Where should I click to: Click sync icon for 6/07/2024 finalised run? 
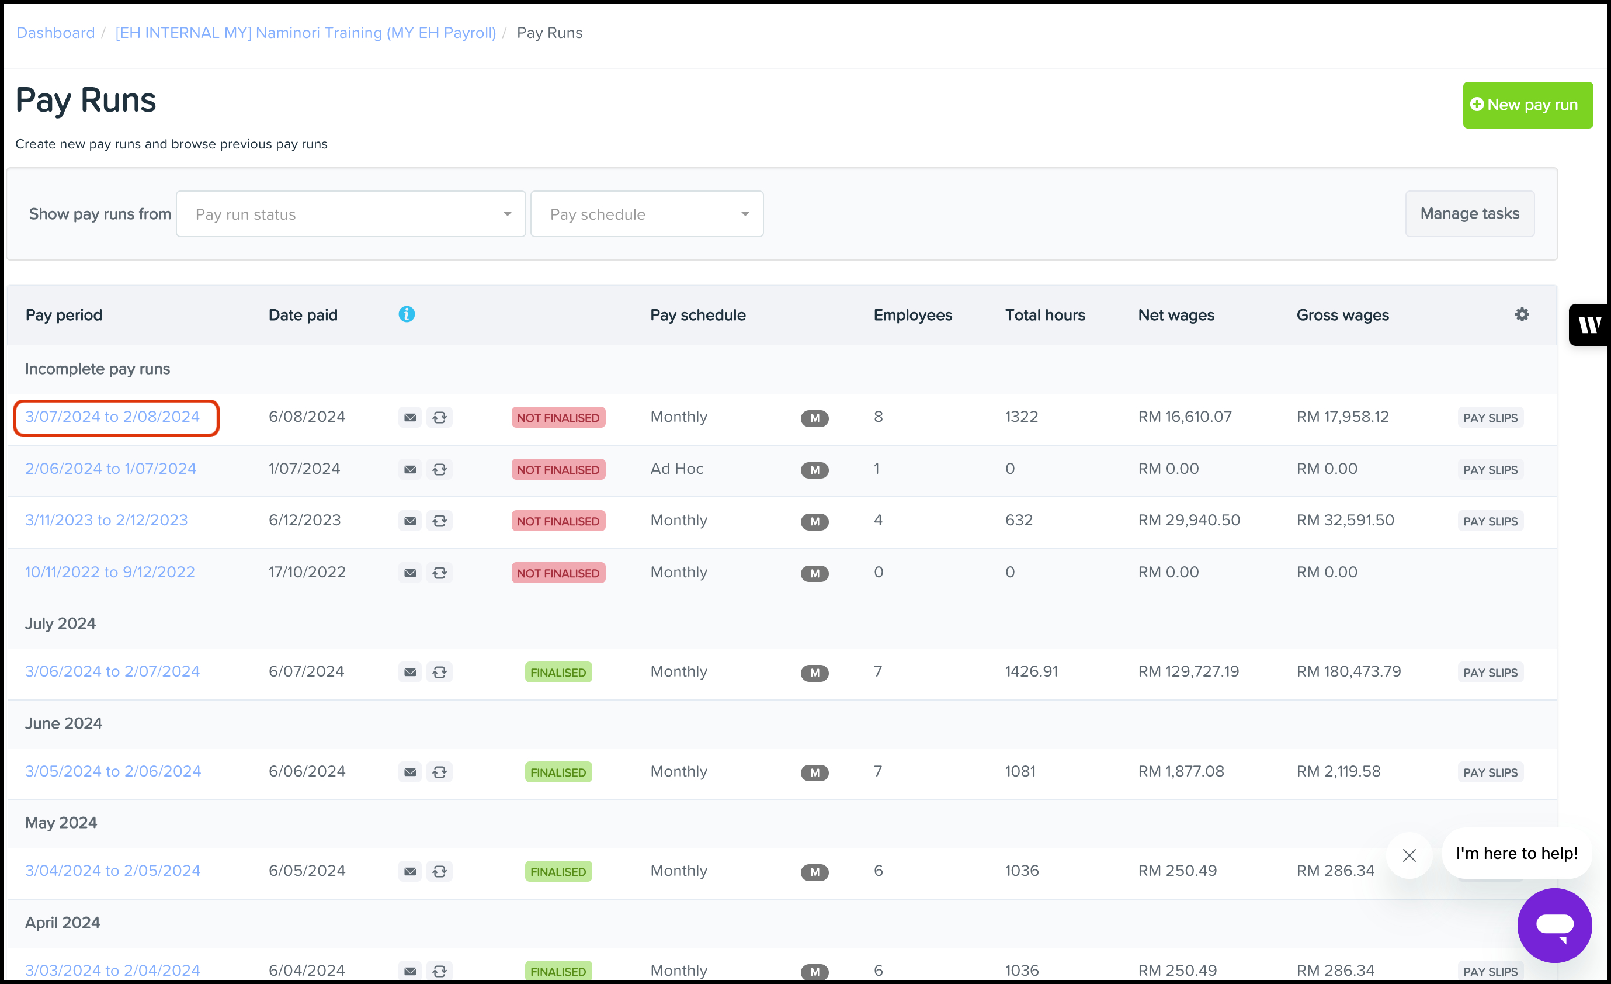[x=439, y=673]
